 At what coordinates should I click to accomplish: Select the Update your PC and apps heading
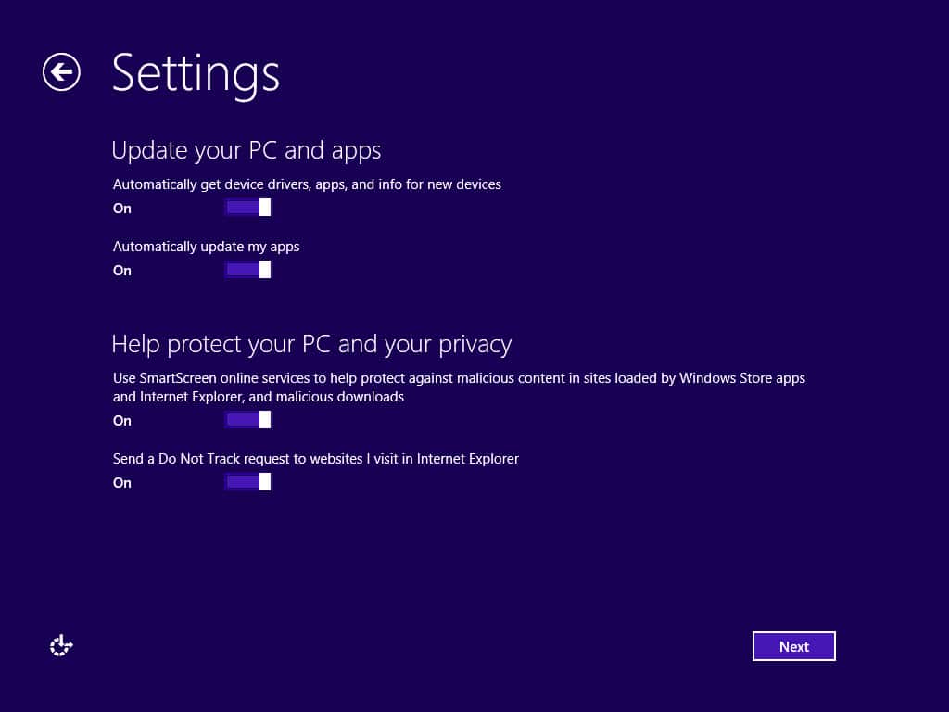coord(246,150)
